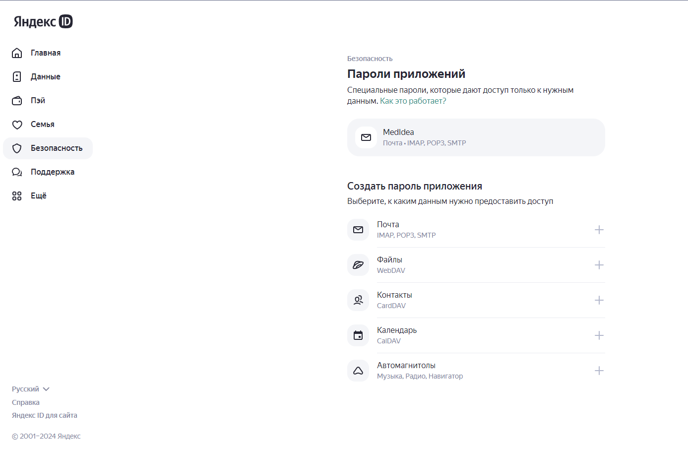The width and height of the screenshot is (688, 451).
Task: Click the CardDAV text under Контакты
Action: tap(391, 306)
